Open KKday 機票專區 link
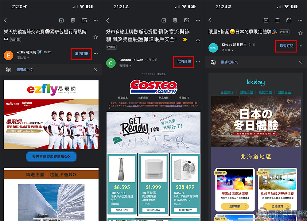The height and width of the screenshot is (221, 307). 284,92
